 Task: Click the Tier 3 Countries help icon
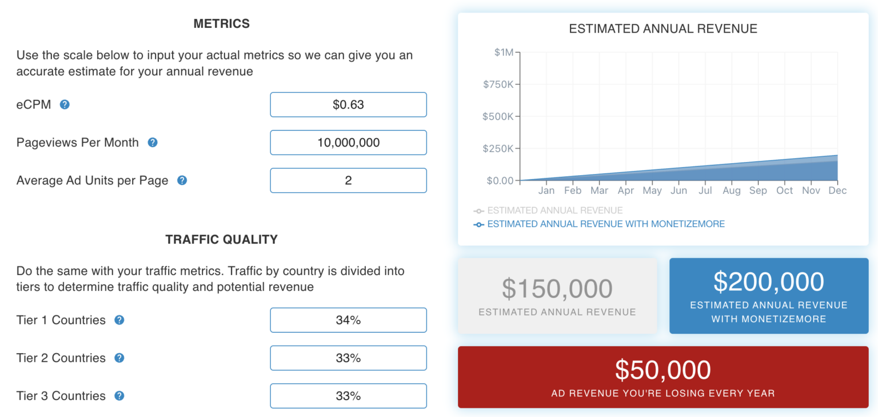click(x=118, y=396)
